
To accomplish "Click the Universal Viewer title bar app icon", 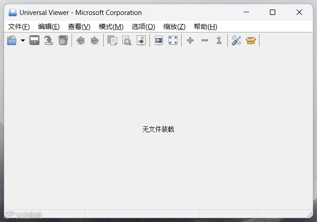I will point(13,12).
